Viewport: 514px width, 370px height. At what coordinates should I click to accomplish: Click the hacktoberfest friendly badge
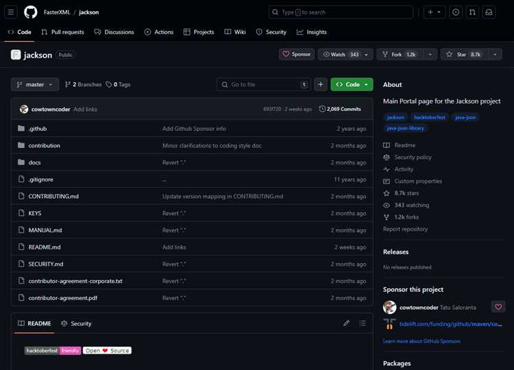pyautogui.click(x=53, y=350)
